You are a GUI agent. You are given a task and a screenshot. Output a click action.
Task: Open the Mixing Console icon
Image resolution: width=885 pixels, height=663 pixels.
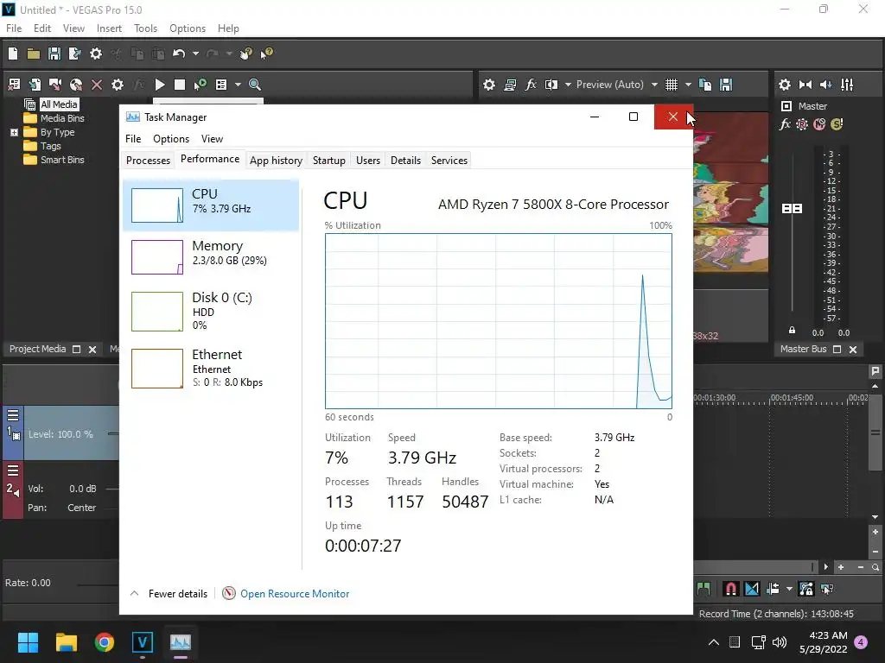click(847, 85)
